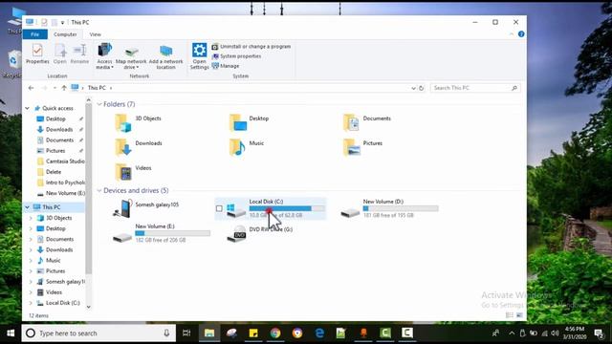Image resolution: width=612 pixels, height=344 pixels.
Task: Select the Documents folder in Folders section
Action: 367,122
